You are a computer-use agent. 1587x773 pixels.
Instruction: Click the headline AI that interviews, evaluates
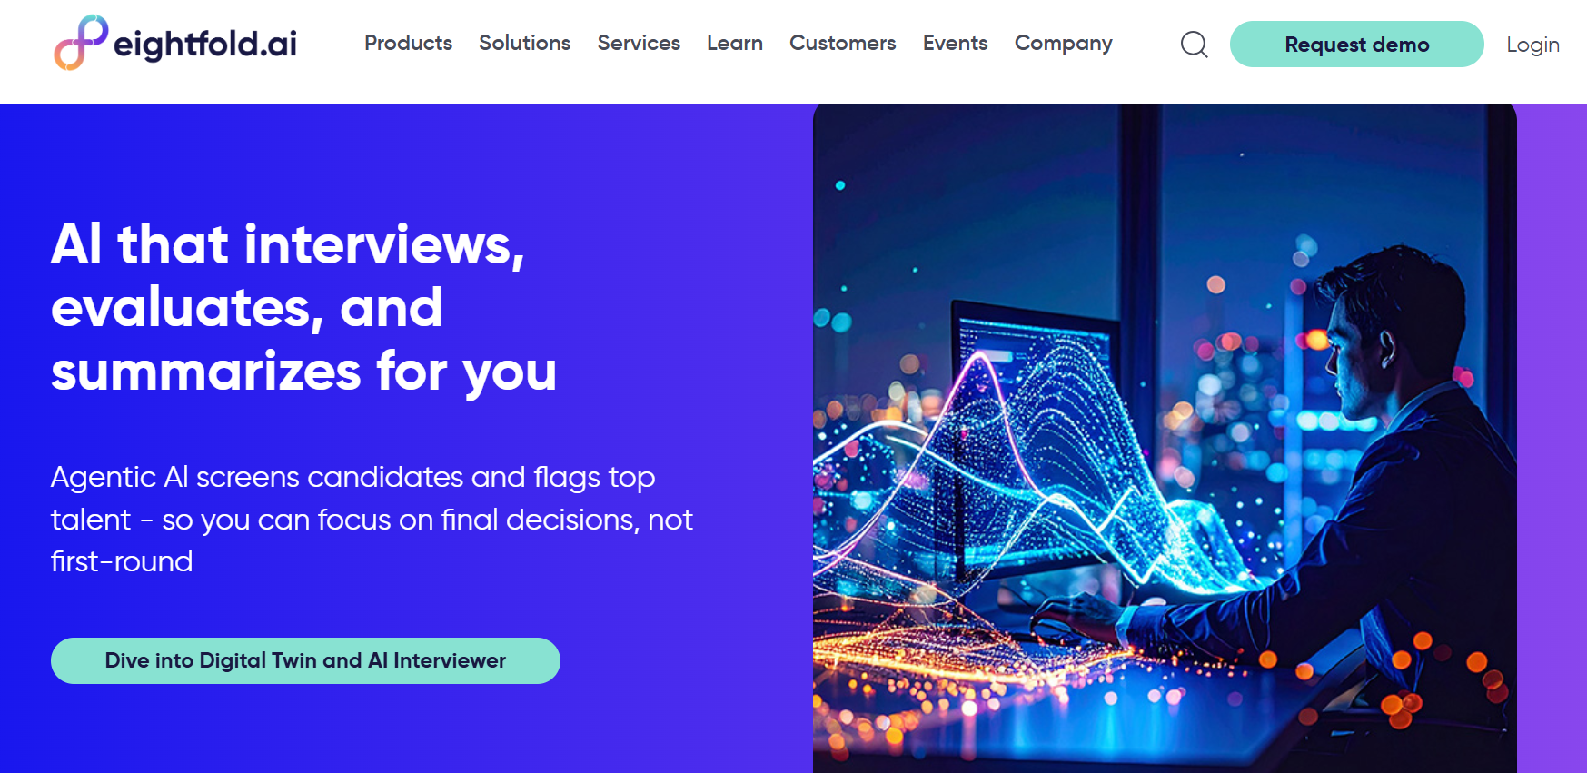pyautogui.click(x=303, y=307)
